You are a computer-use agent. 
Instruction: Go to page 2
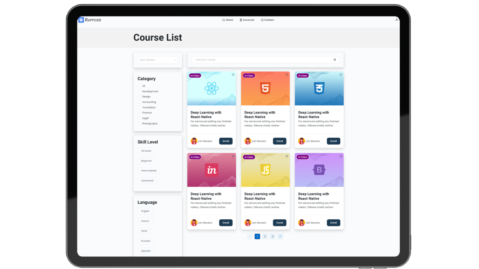[x=265, y=236]
